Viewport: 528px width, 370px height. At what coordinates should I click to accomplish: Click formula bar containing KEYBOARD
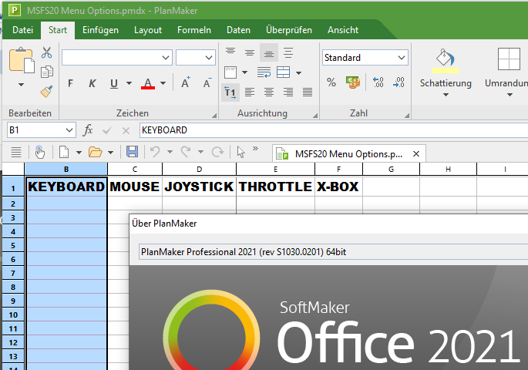[x=333, y=130]
